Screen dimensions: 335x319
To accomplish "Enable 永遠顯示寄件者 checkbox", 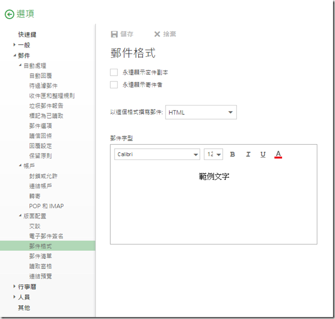I will tap(114, 84).
